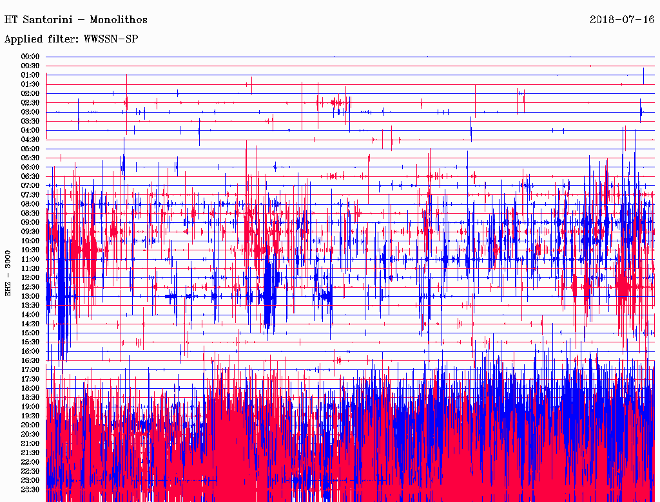
Task: Select the 17:30 time label
Action: (30, 379)
